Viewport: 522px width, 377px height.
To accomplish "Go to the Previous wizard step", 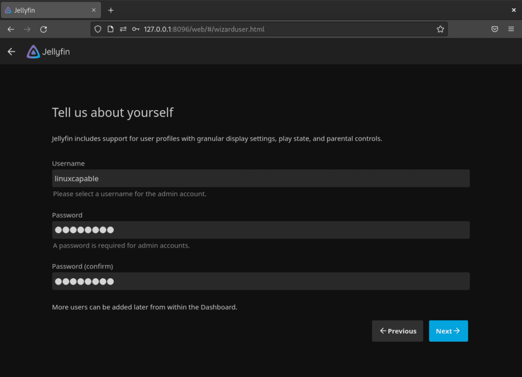I will click(398, 331).
